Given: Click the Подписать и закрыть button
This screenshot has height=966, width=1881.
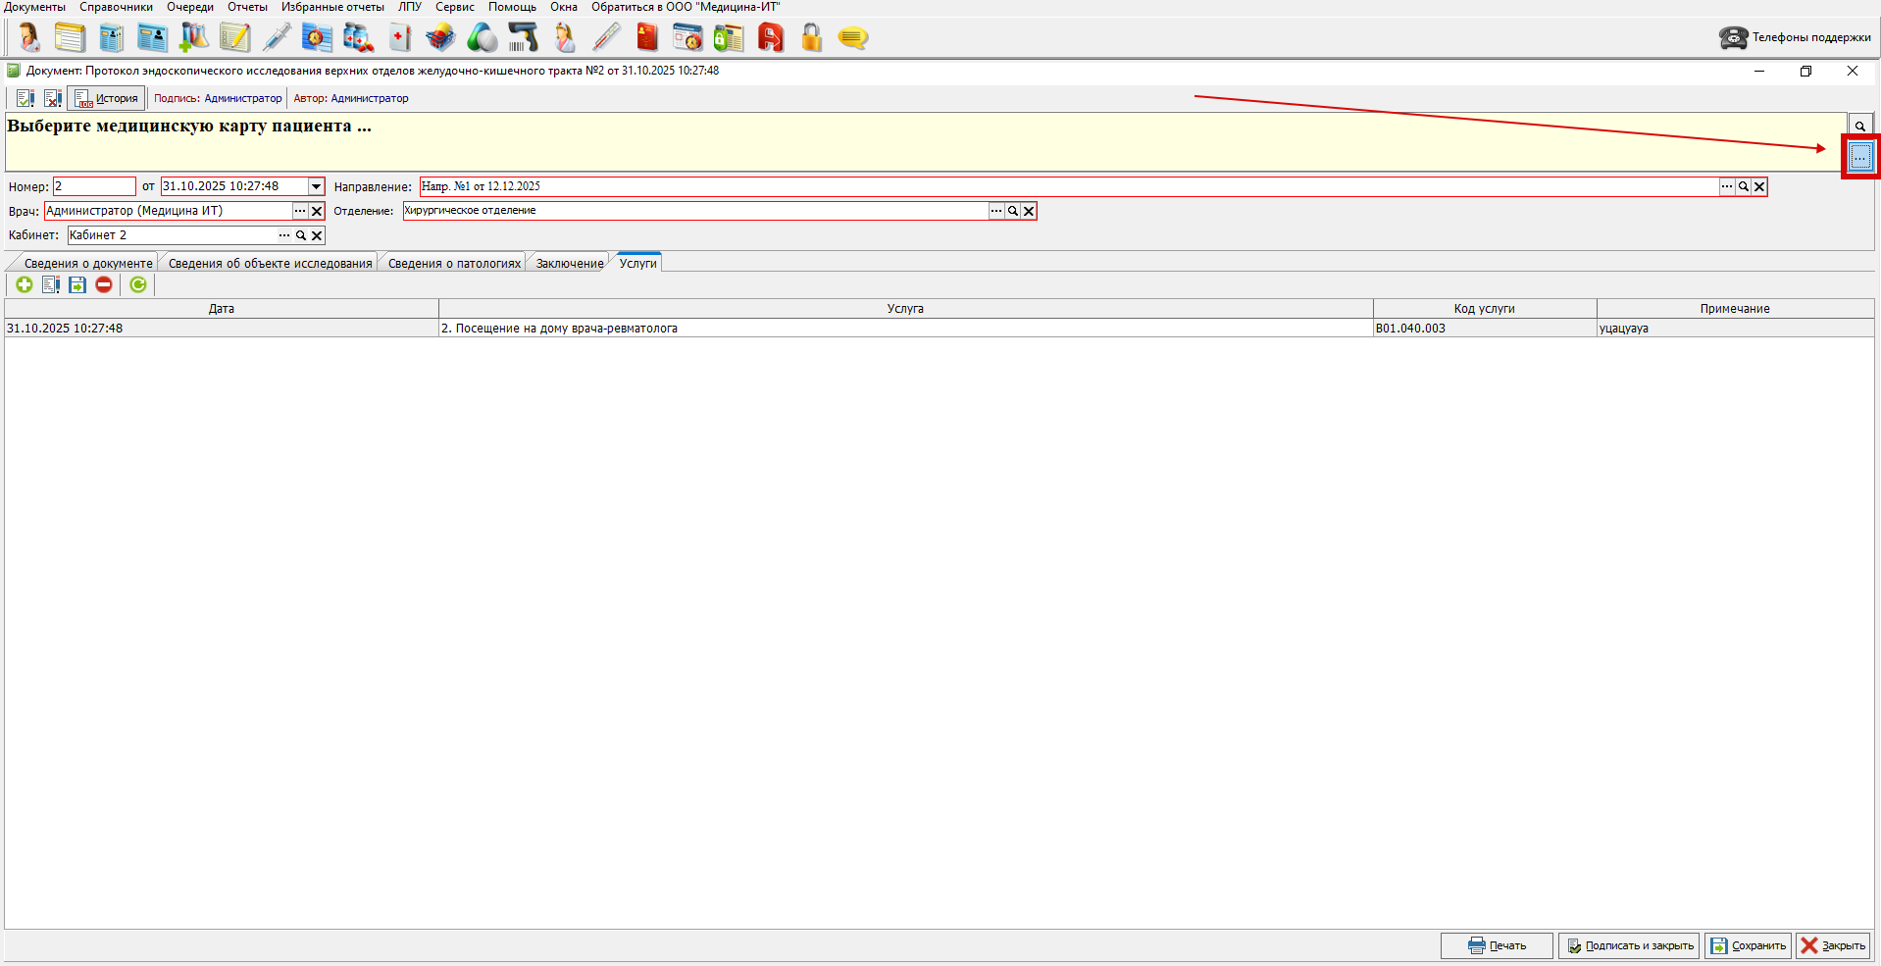Looking at the screenshot, I should [1629, 945].
